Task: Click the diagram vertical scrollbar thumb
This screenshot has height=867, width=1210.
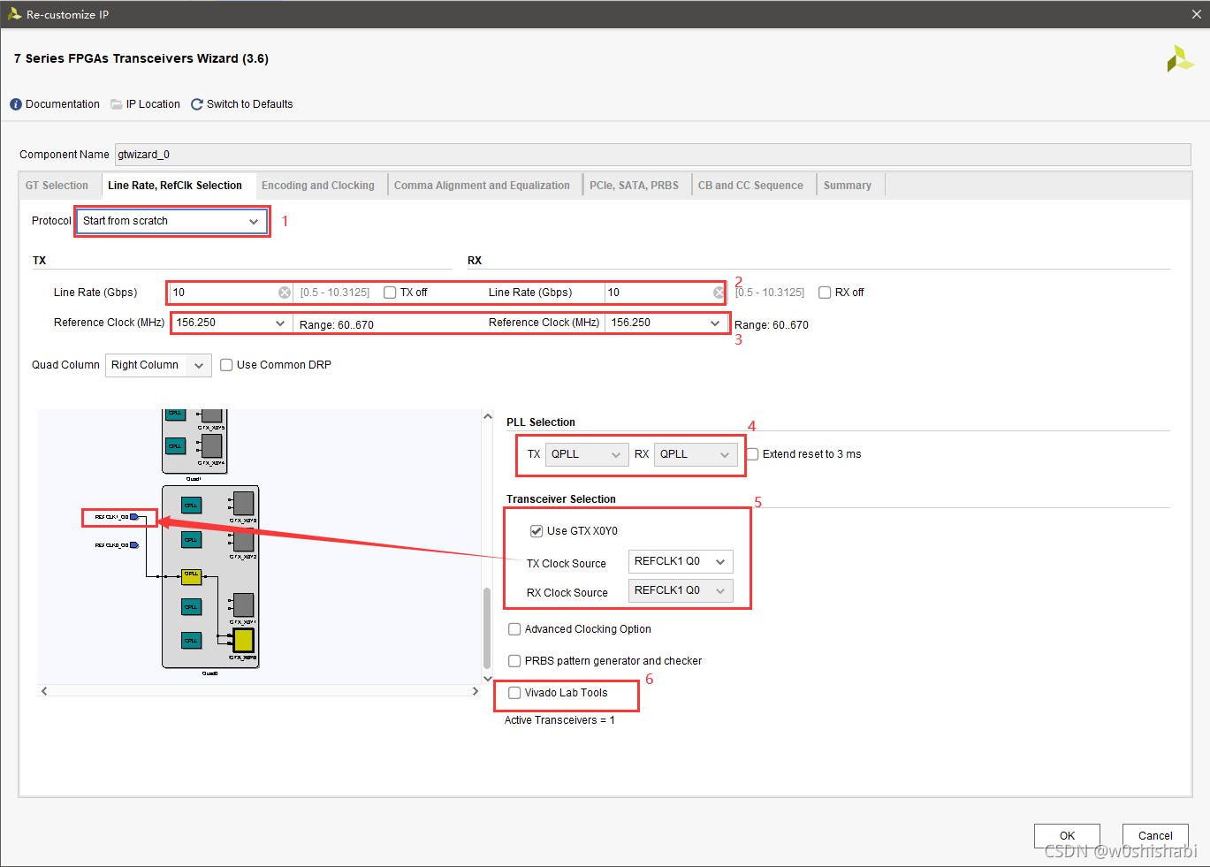Action: [487, 627]
